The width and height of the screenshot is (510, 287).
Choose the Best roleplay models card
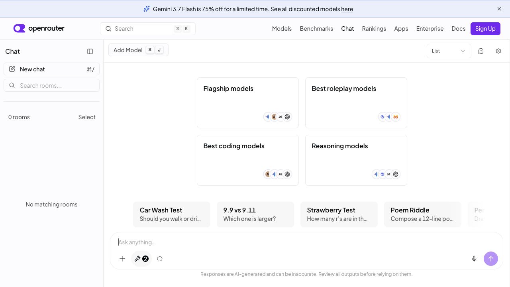(356, 103)
